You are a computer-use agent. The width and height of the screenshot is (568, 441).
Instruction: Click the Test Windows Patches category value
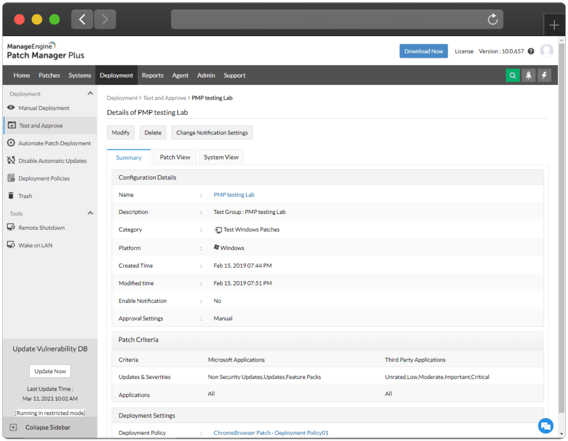tap(251, 229)
